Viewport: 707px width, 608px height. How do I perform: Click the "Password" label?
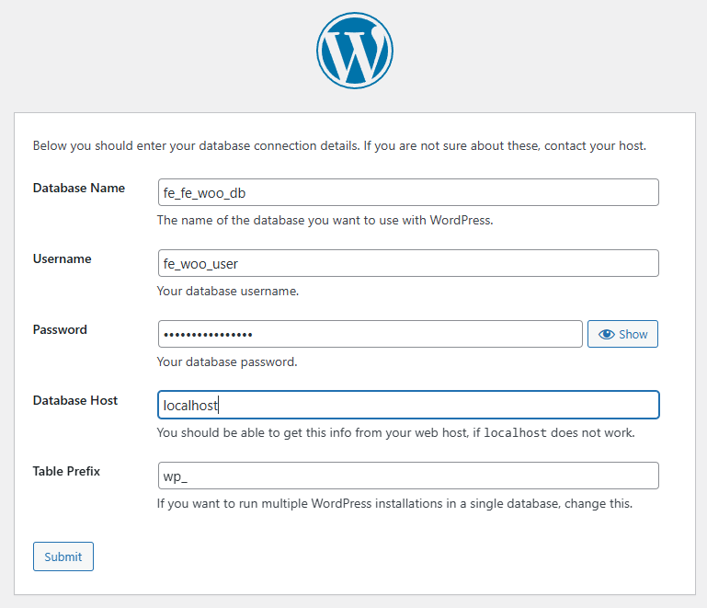point(60,329)
